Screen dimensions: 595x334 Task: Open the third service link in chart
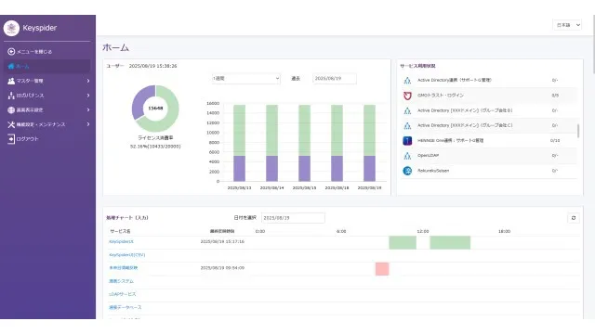point(124,268)
